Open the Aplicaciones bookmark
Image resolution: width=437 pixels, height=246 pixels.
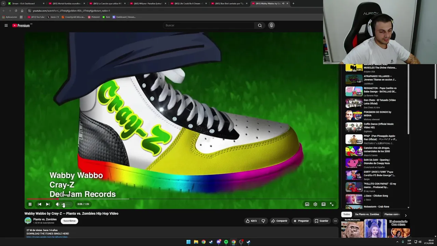pos(10,17)
